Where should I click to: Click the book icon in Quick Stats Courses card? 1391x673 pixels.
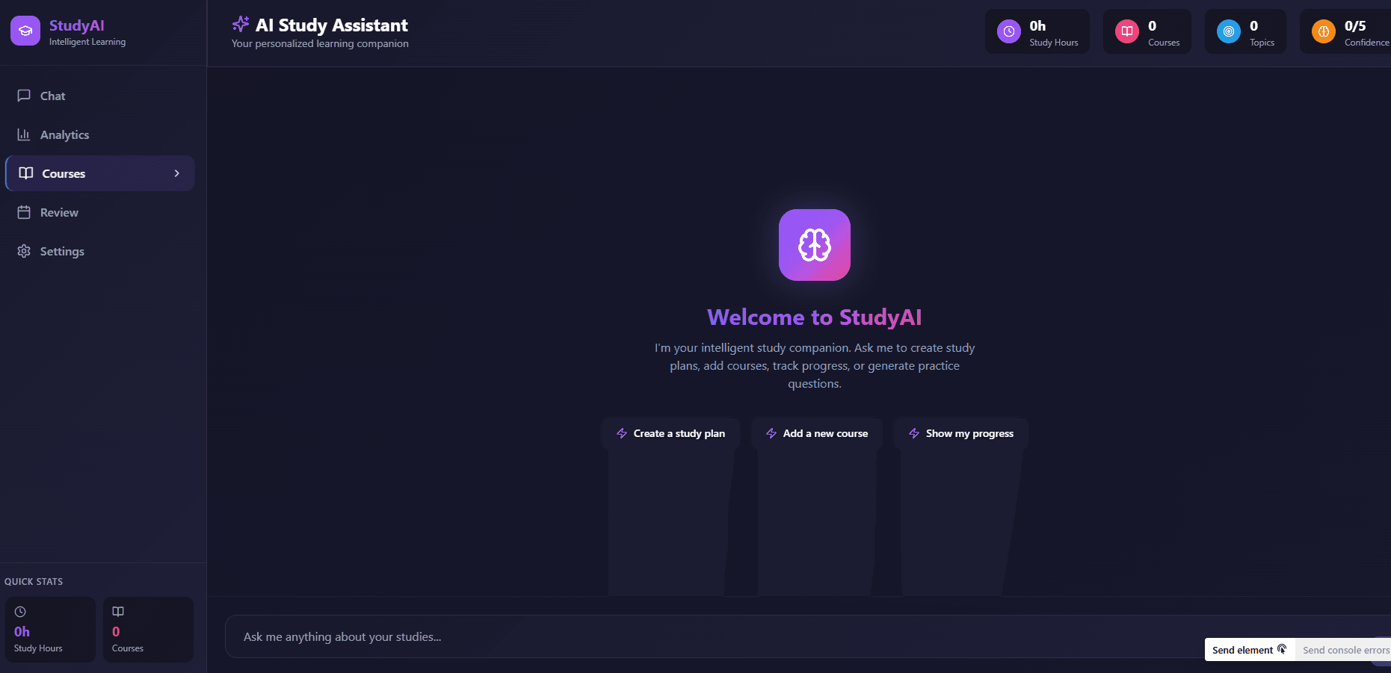118,612
